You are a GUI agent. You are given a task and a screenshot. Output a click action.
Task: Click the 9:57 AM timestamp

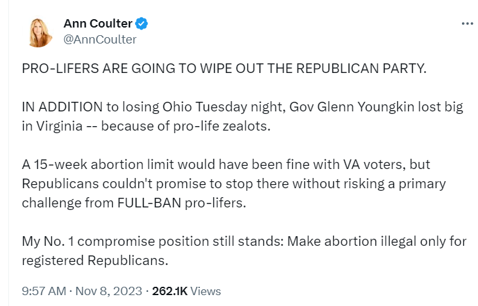point(44,291)
